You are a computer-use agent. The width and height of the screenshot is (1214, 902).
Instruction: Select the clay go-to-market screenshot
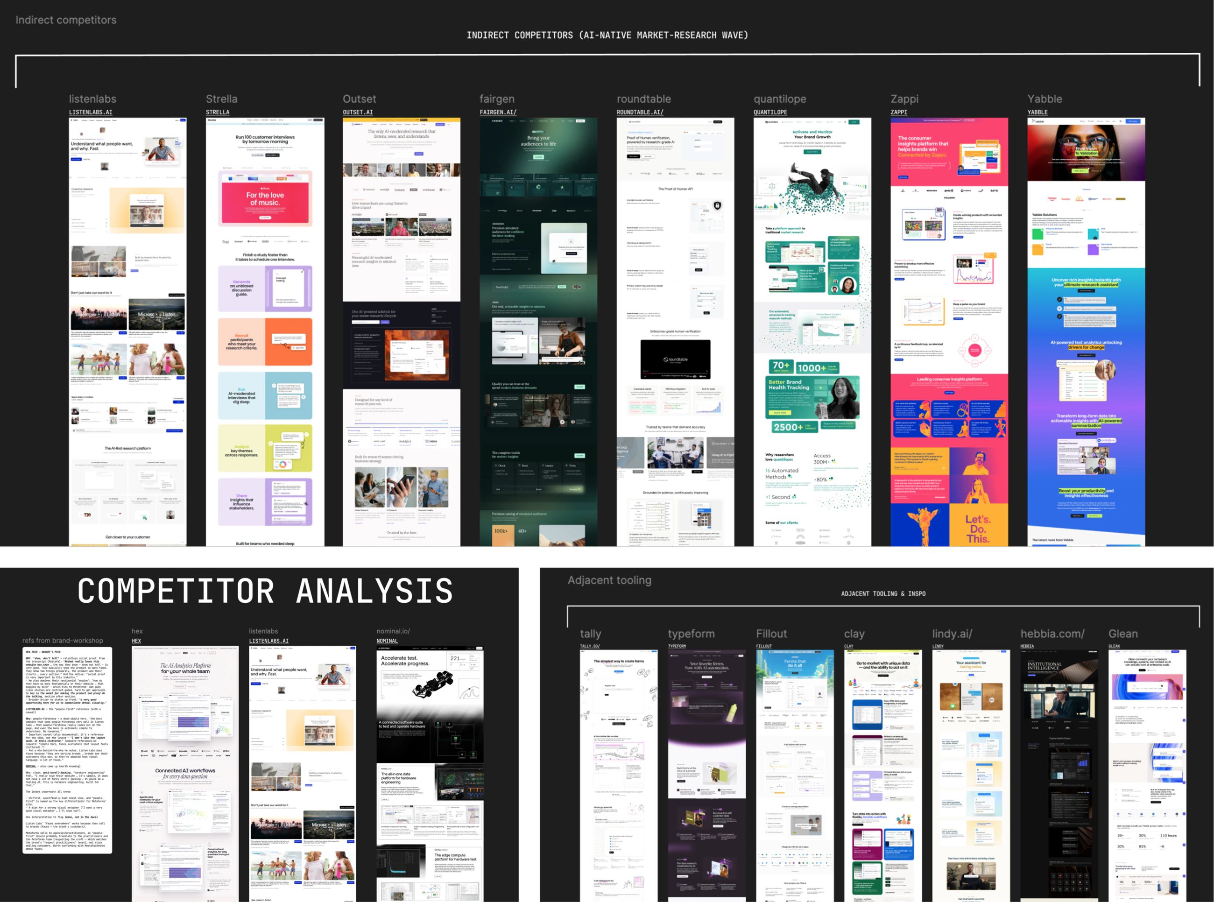click(x=883, y=775)
